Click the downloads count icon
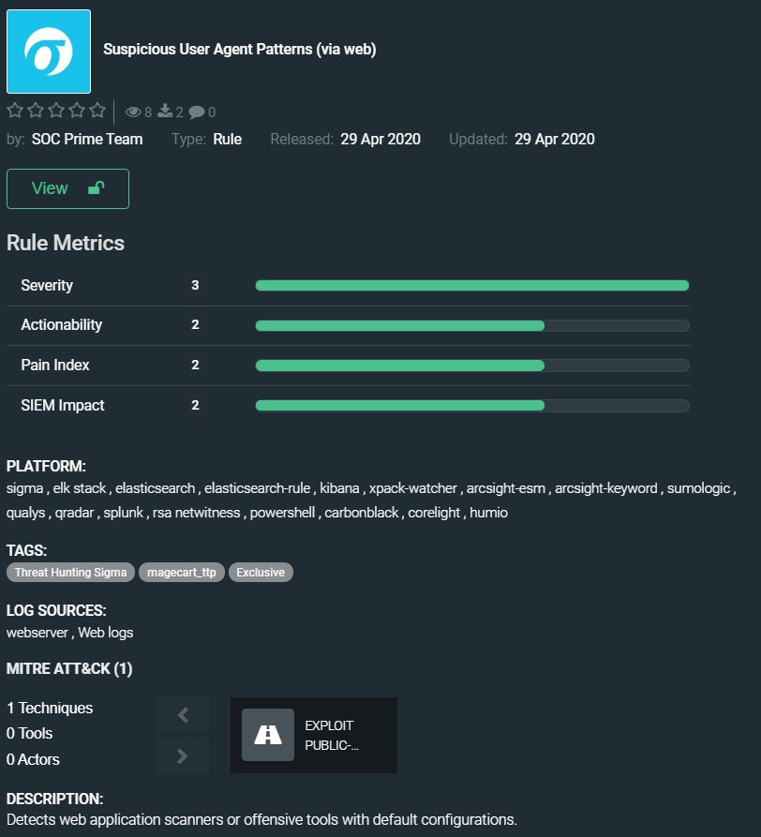761x837 pixels. (x=165, y=112)
